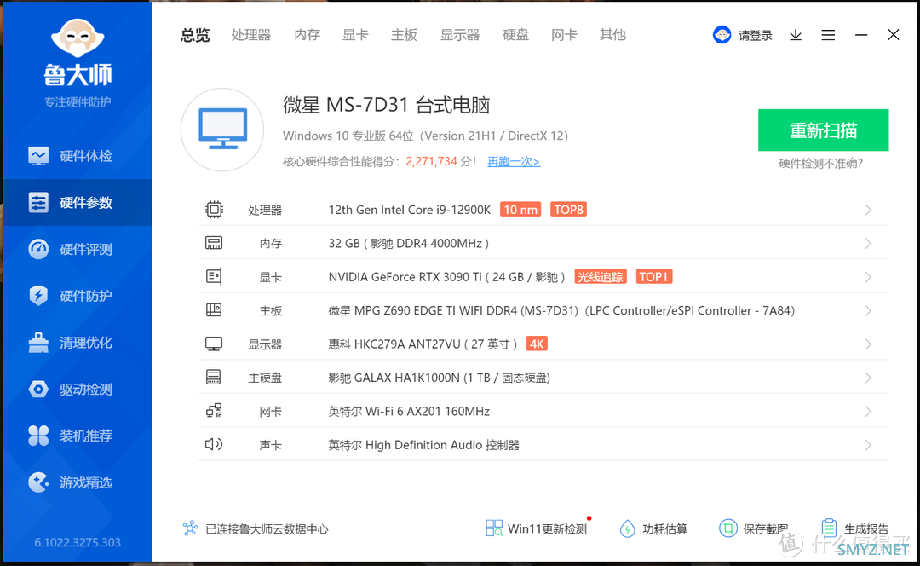
Task: Select 硬件参数 sidebar item
Action: (78, 203)
